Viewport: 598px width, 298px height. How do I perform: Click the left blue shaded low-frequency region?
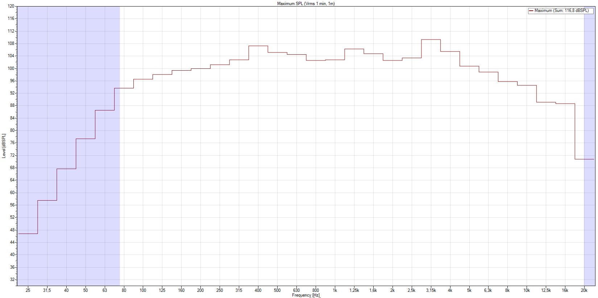click(x=69, y=91)
